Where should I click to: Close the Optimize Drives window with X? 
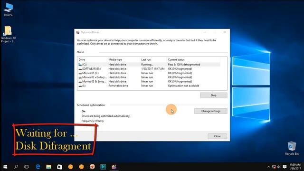click(x=225, y=32)
